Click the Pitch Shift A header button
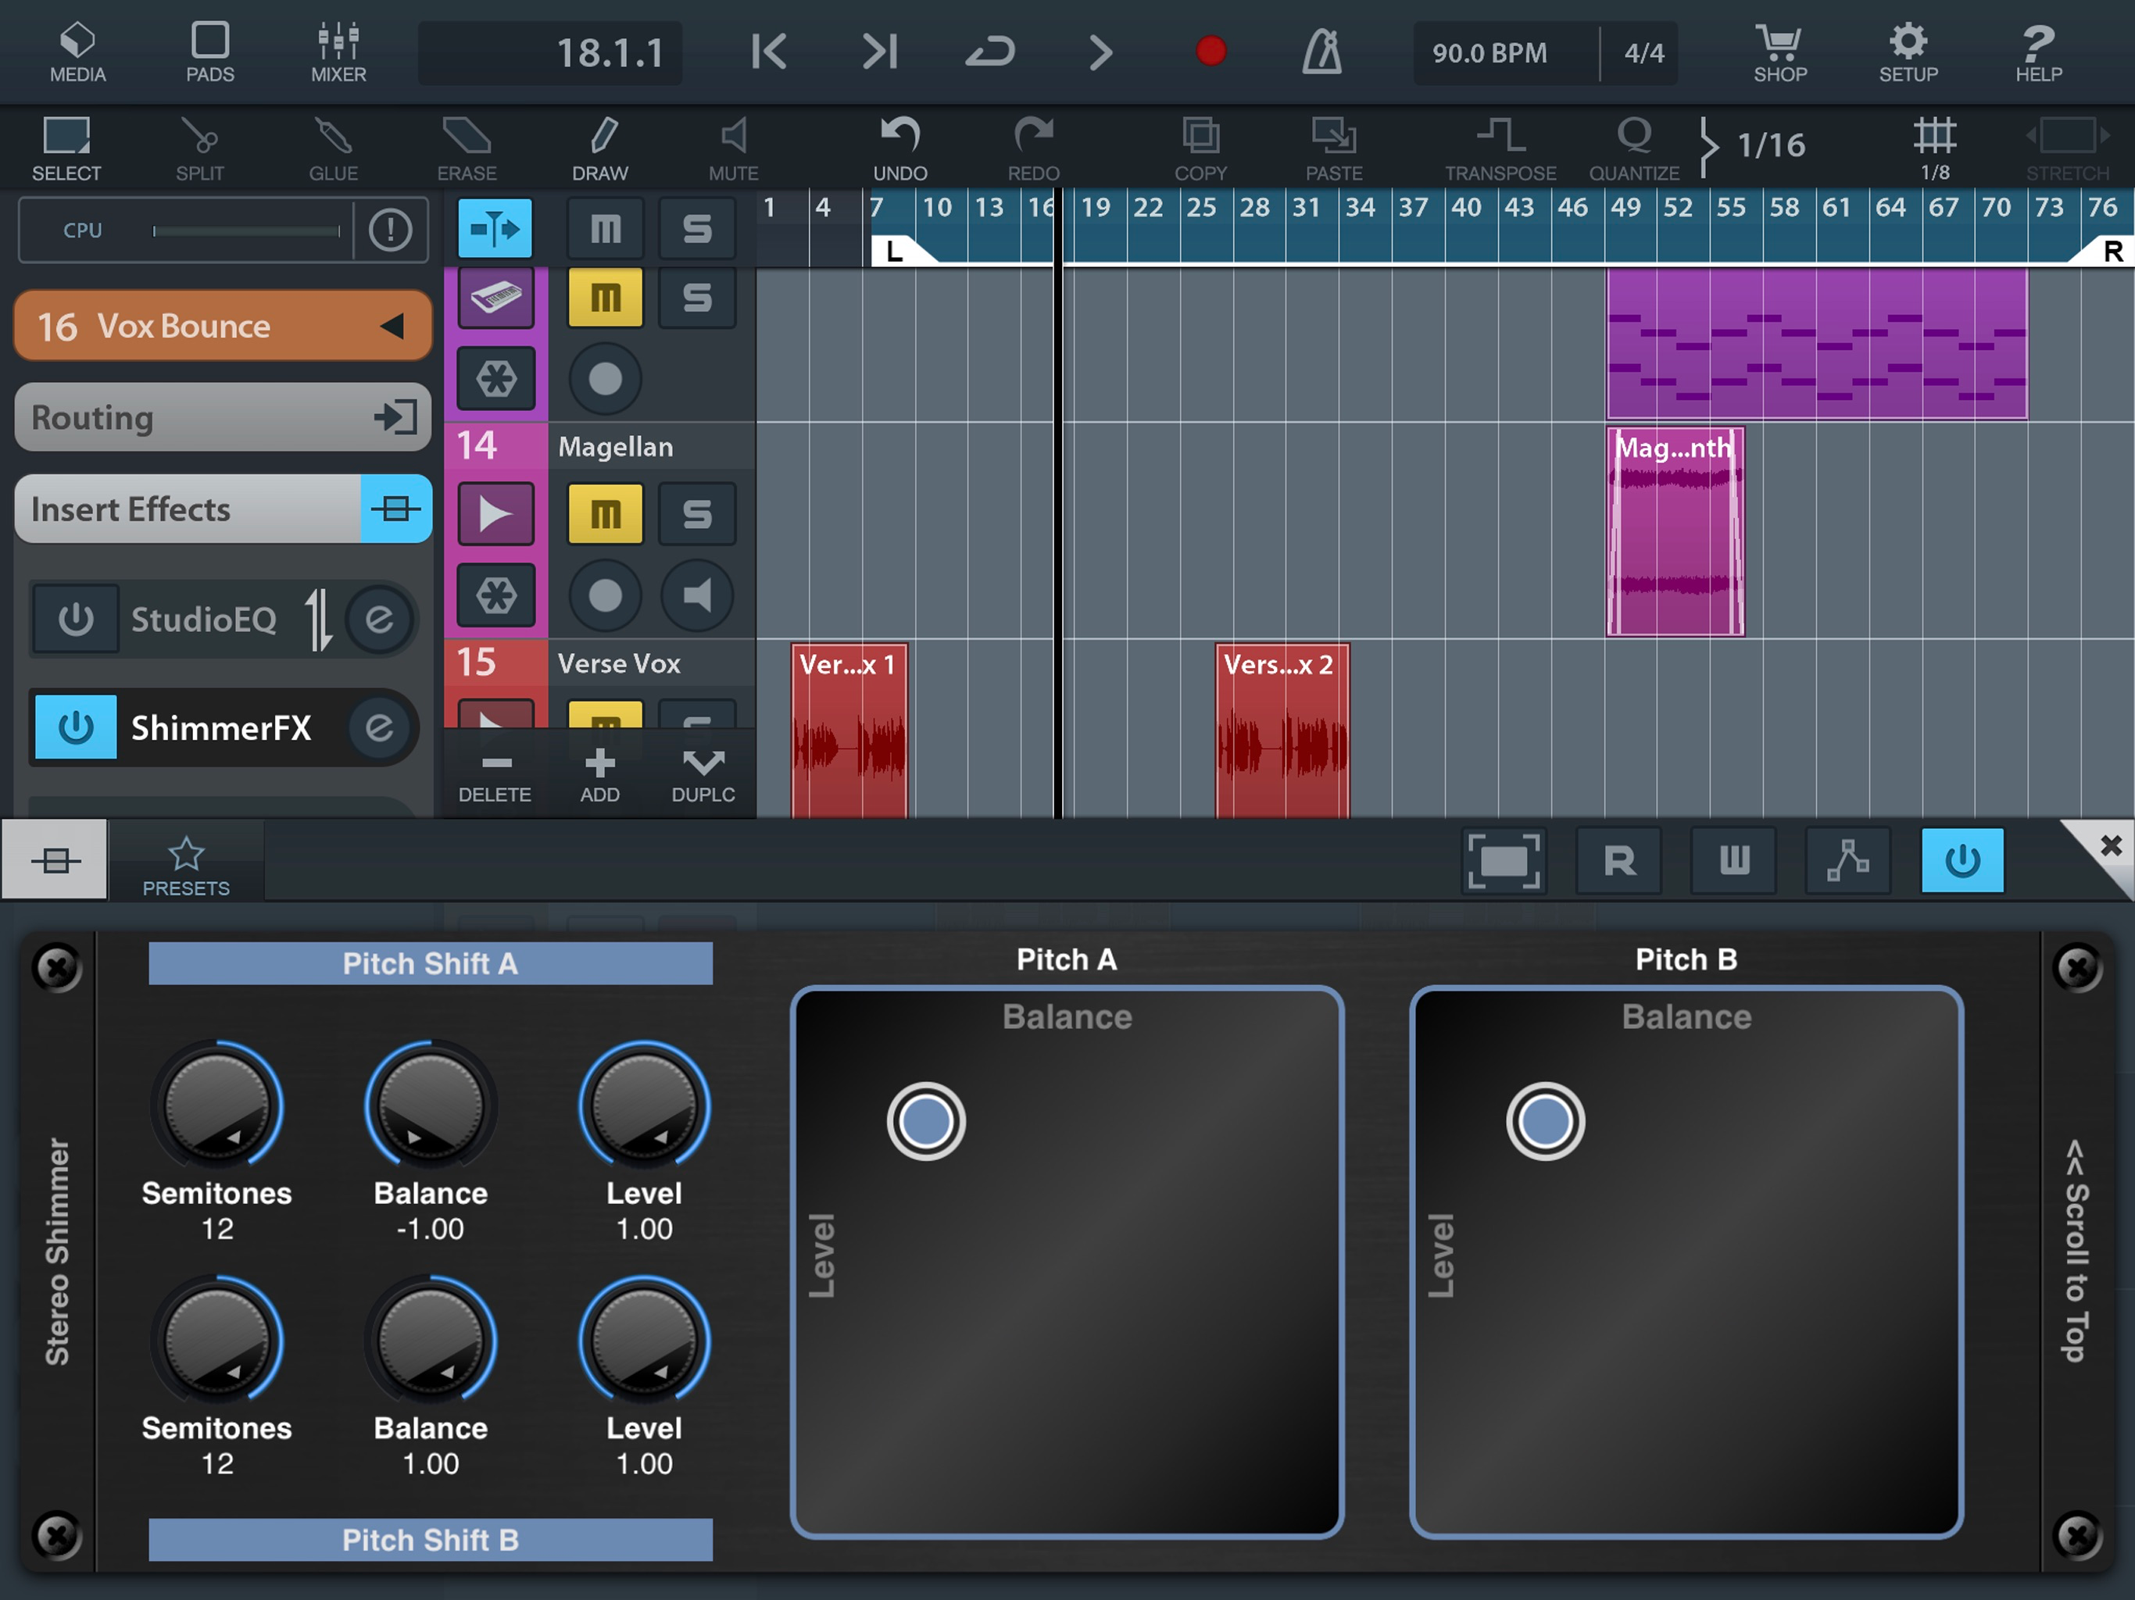 pos(431,963)
